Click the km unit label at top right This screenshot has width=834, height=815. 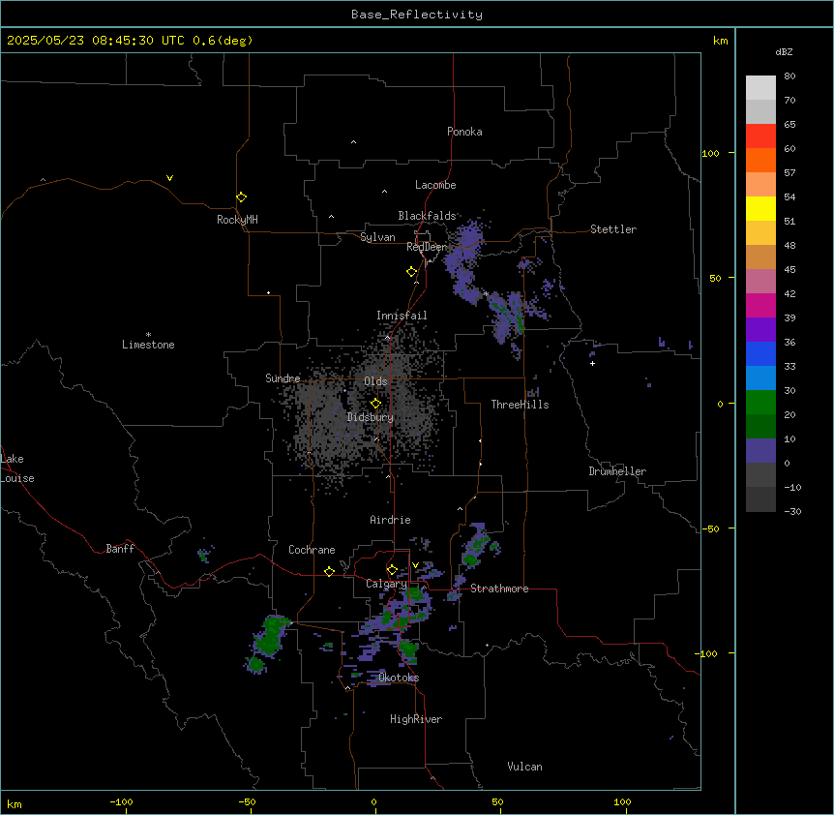pyautogui.click(x=721, y=41)
